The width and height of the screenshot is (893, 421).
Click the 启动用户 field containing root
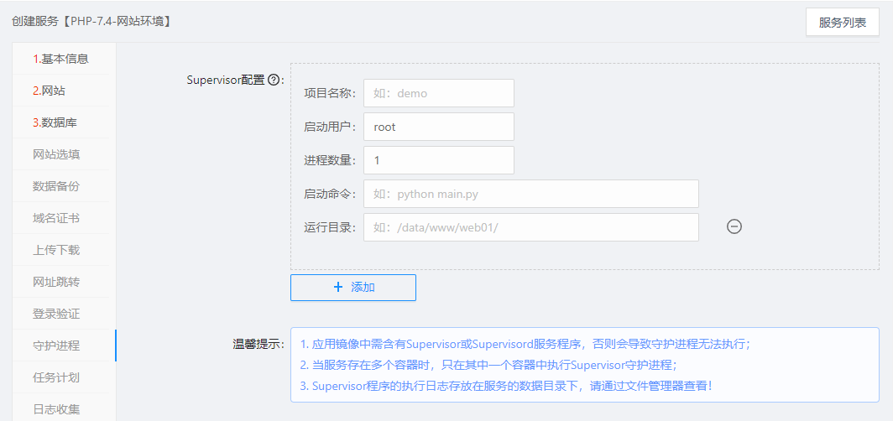pos(438,127)
